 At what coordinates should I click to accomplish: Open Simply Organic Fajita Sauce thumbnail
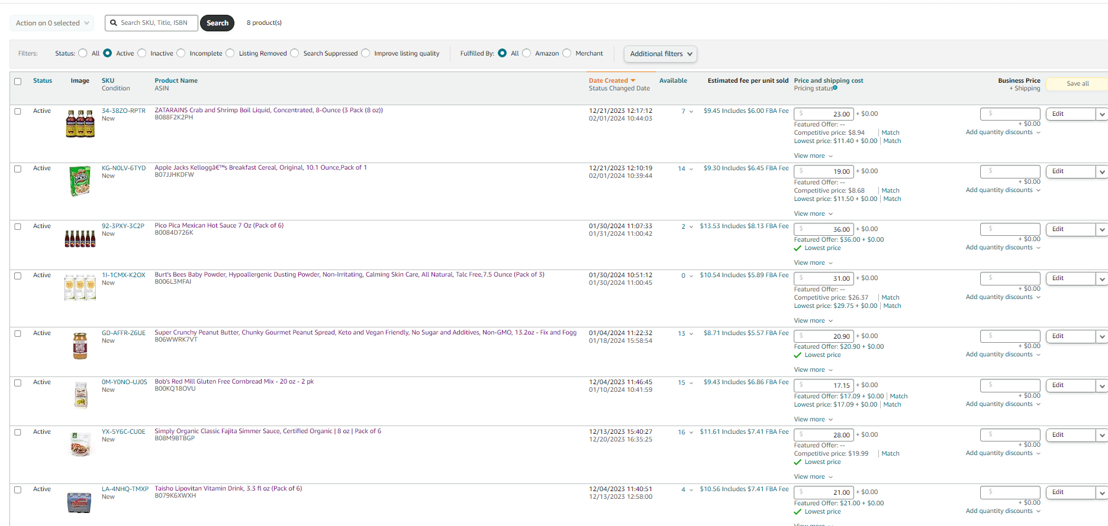[80, 444]
